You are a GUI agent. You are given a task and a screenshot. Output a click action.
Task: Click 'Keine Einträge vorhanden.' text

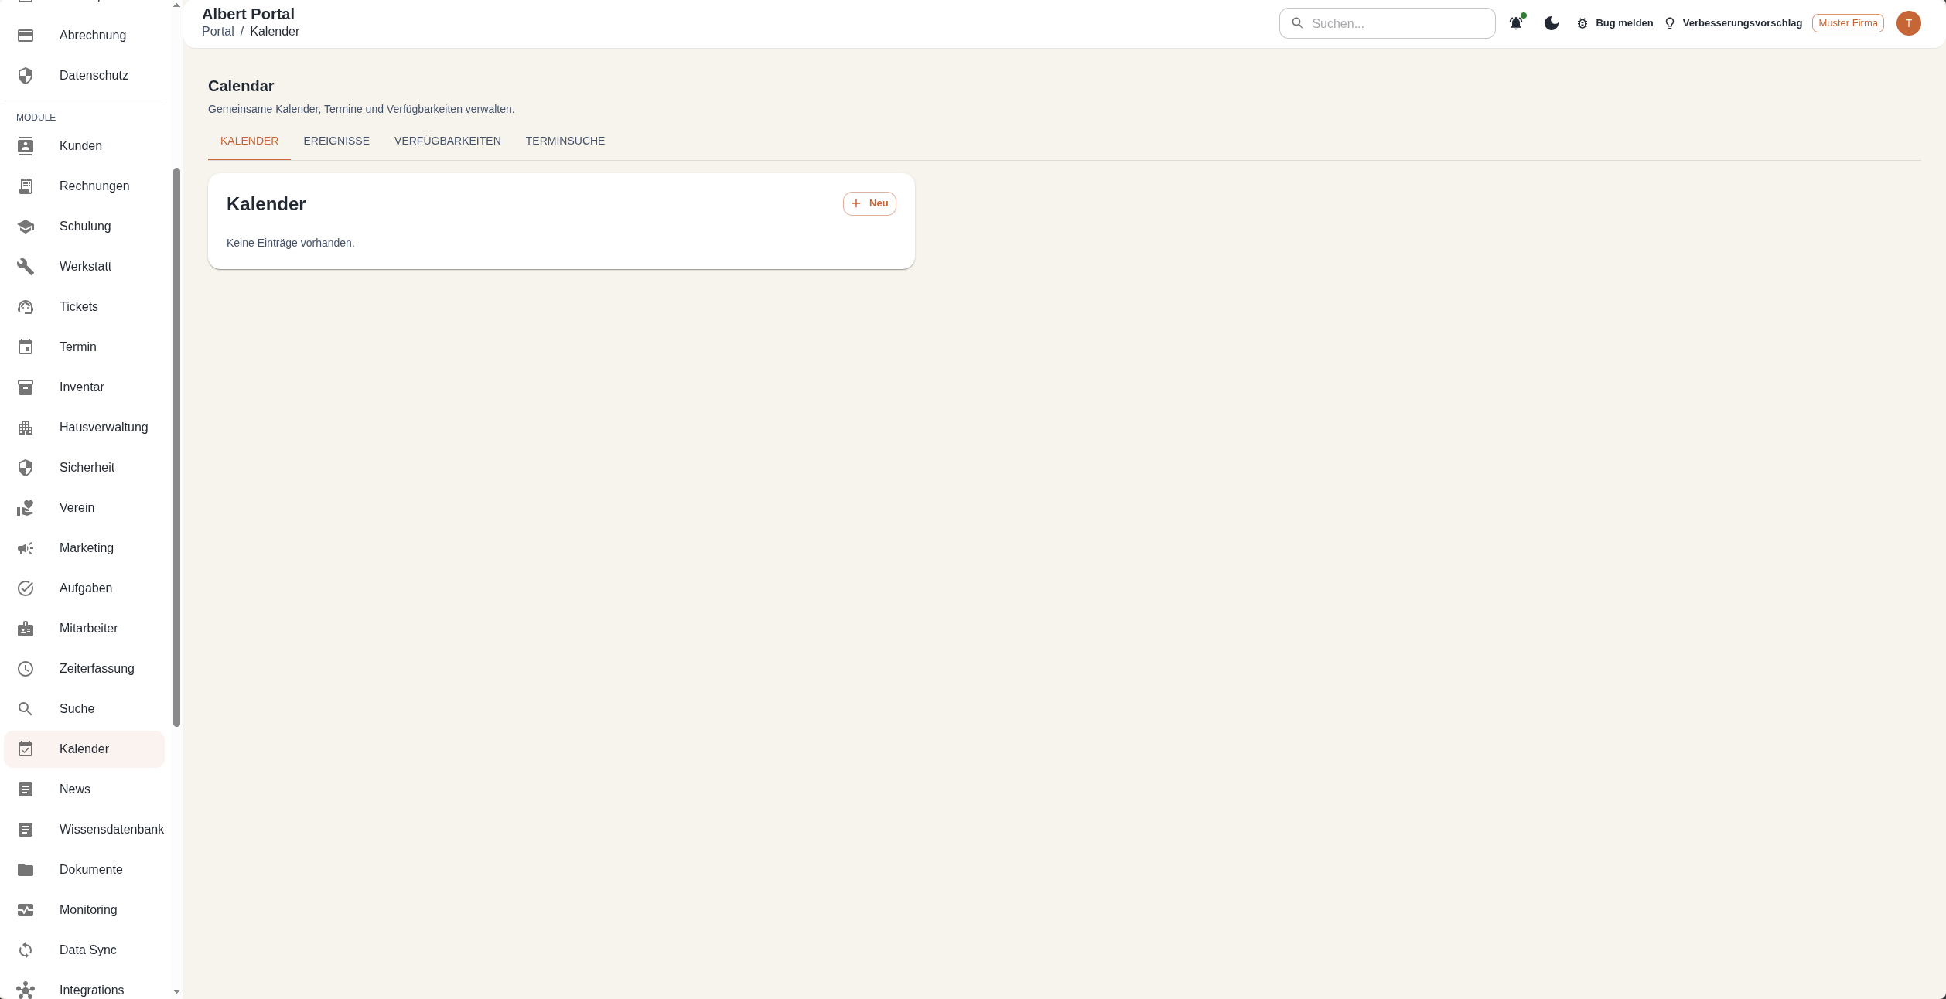(x=291, y=243)
